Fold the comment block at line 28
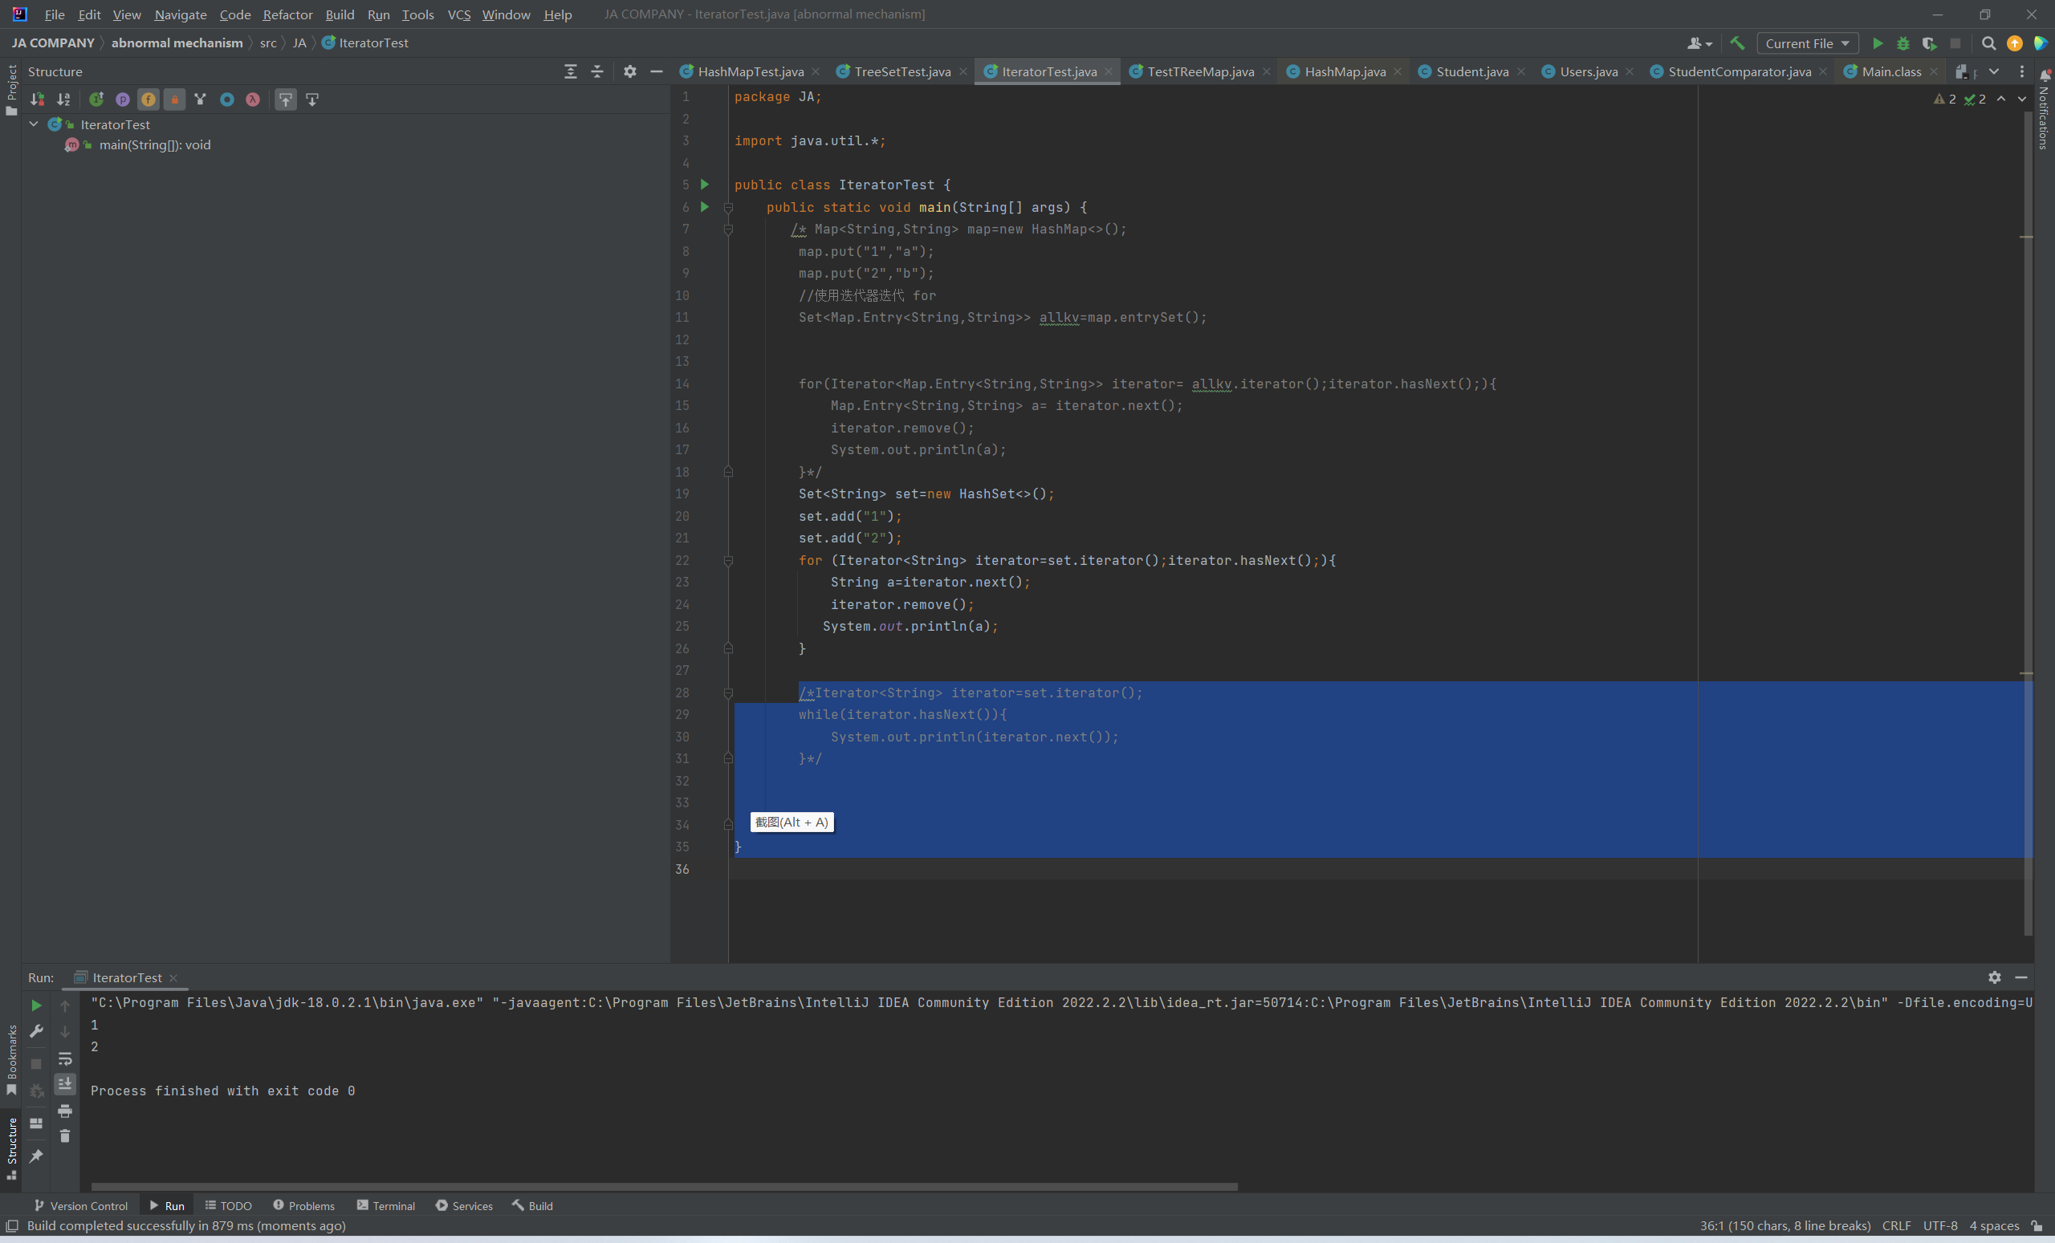Viewport: 2055px width, 1243px height. [728, 693]
